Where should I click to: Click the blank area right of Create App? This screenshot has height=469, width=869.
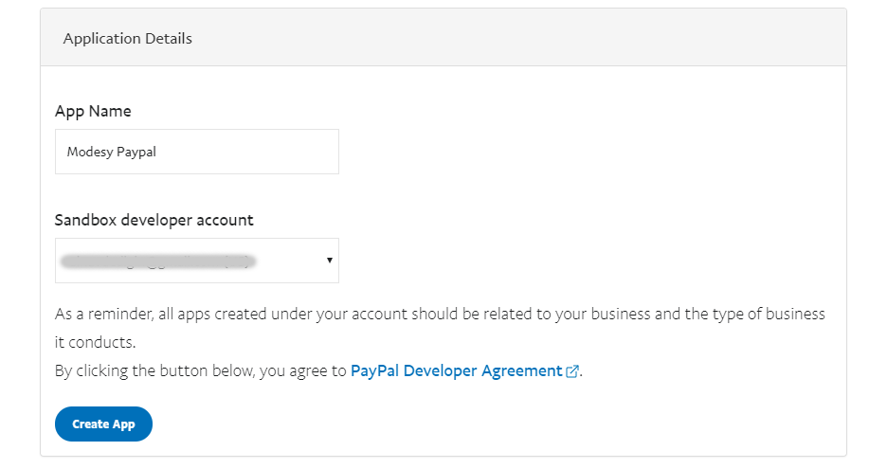474,424
